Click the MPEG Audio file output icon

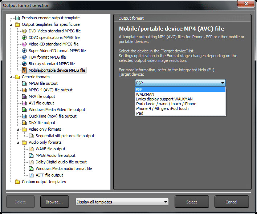coord(31,155)
